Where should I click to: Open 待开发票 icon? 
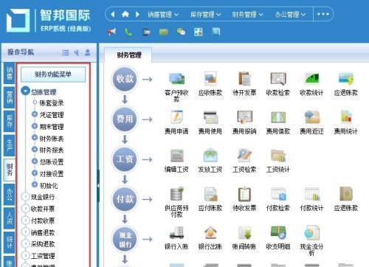pyautogui.click(x=244, y=79)
